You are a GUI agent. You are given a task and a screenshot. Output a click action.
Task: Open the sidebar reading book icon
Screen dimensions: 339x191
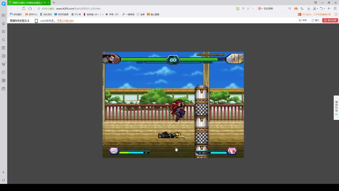[3, 32]
